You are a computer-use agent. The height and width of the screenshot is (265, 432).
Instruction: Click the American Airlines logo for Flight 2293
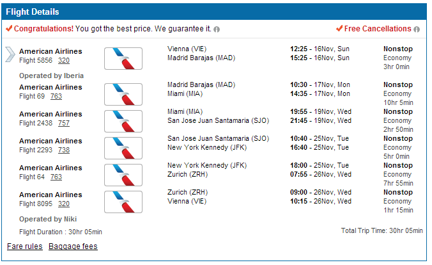coord(123,149)
